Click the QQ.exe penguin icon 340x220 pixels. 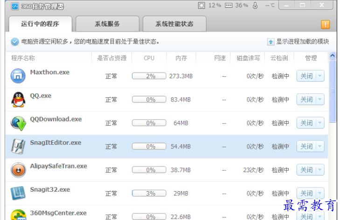pos(18,100)
